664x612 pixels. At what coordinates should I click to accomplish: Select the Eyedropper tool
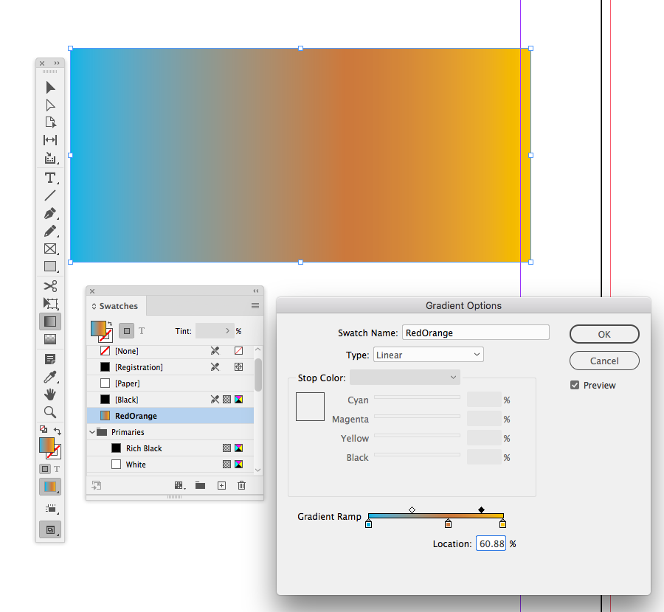tap(50, 378)
